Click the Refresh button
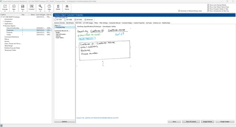236x127 pixels. click(65, 122)
